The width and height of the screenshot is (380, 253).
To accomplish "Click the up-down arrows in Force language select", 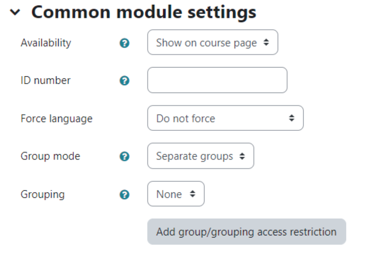I will pos(291,118).
